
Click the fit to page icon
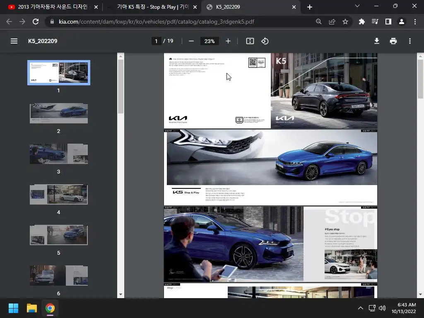250,41
